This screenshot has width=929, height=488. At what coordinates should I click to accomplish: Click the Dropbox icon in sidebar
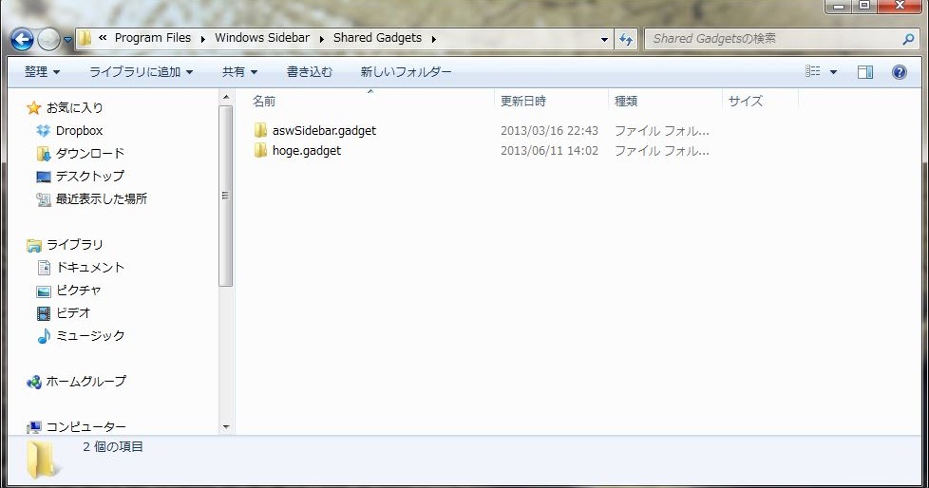44,131
